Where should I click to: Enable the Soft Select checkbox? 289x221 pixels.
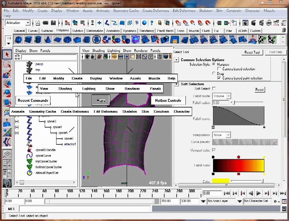pos(214,88)
